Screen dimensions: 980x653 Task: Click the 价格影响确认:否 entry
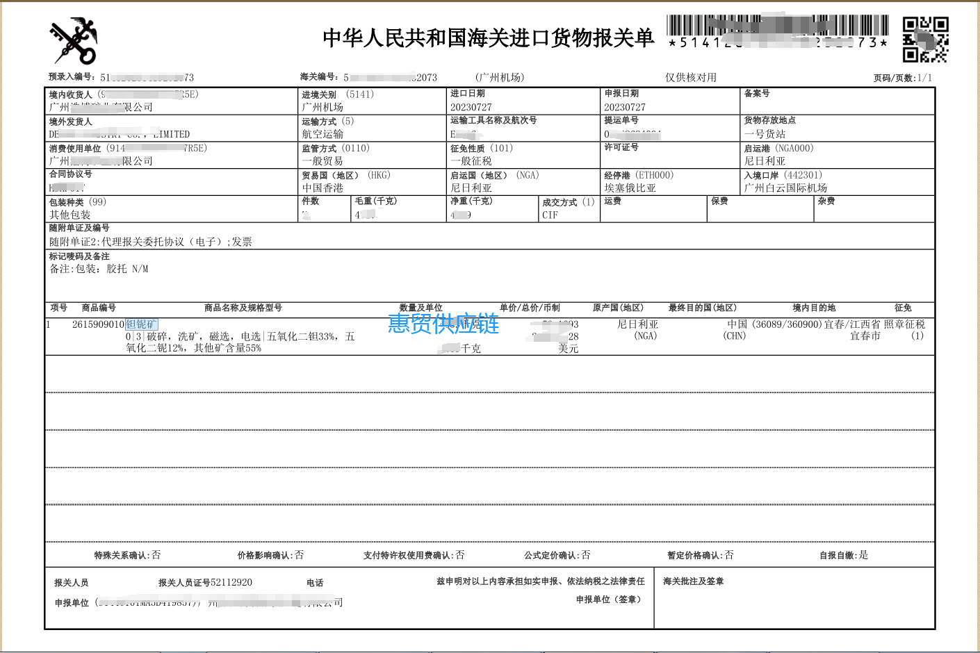coord(271,555)
